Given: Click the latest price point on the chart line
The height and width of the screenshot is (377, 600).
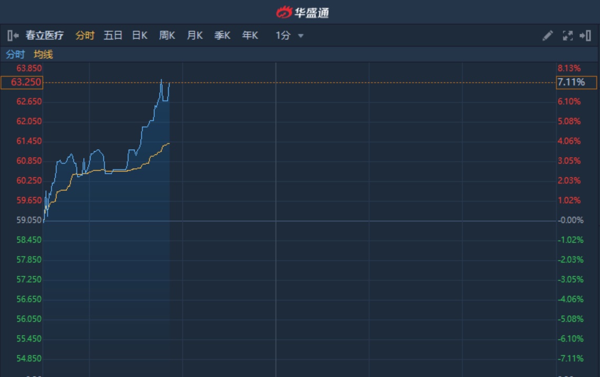Looking at the screenshot, I should coord(170,83).
